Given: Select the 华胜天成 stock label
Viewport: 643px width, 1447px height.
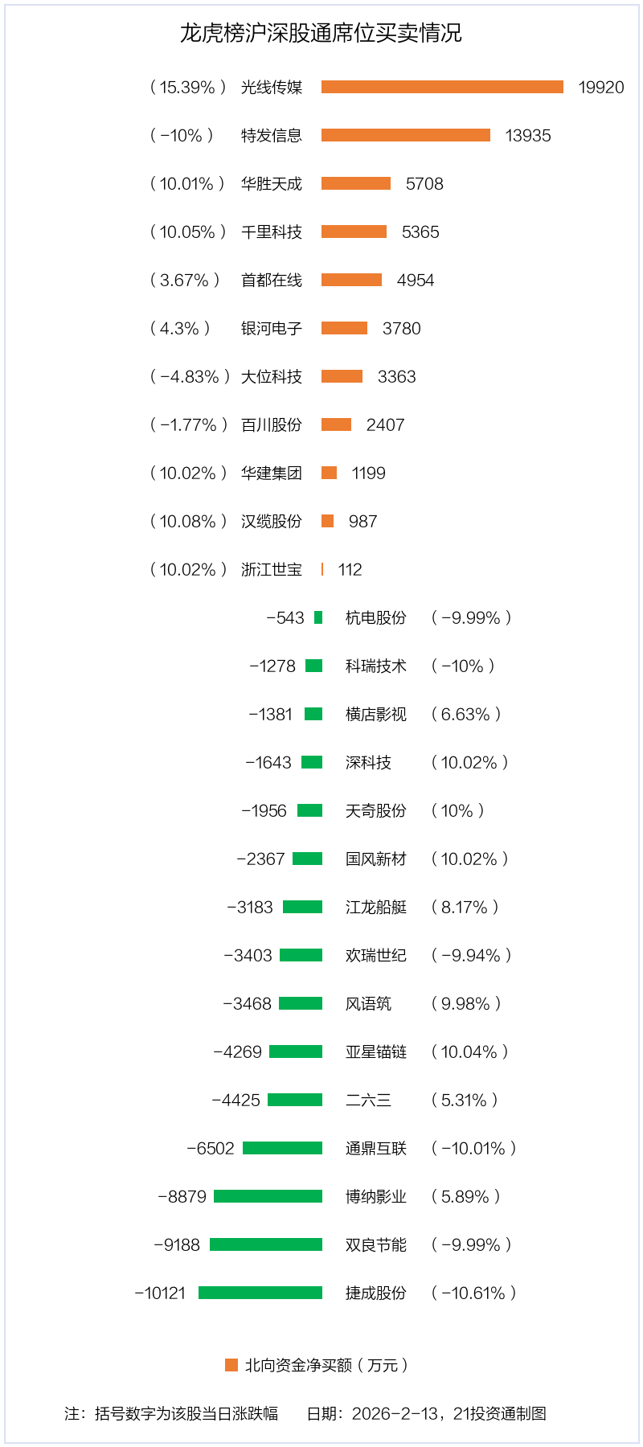Looking at the screenshot, I should [x=272, y=184].
